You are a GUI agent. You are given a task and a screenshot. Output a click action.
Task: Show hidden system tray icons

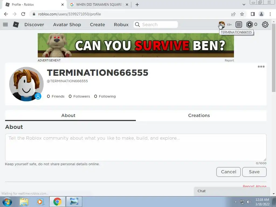point(236,202)
